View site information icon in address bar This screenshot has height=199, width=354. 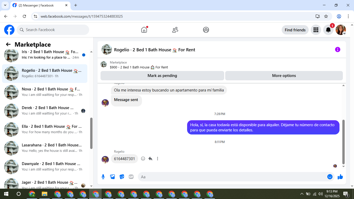36,16
